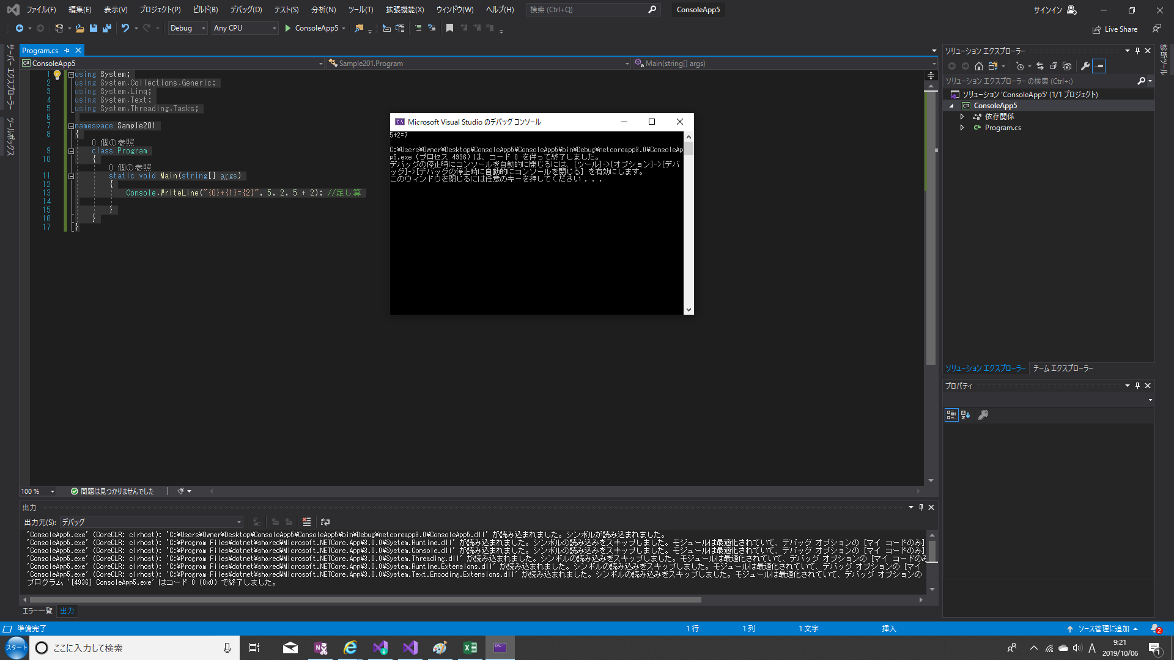The width and height of the screenshot is (1174, 660).
Task: Click Pending Changes Filter clock icon
Action: pyautogui.click(x=1019, y=66)
